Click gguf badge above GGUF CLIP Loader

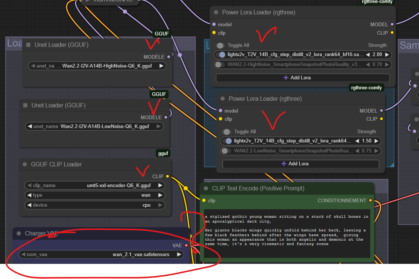(163, 154)
